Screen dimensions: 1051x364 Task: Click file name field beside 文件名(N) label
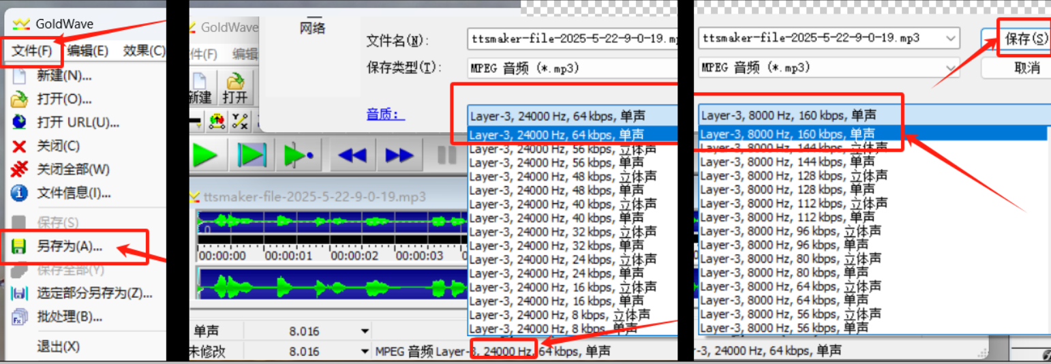coord(572,40)
